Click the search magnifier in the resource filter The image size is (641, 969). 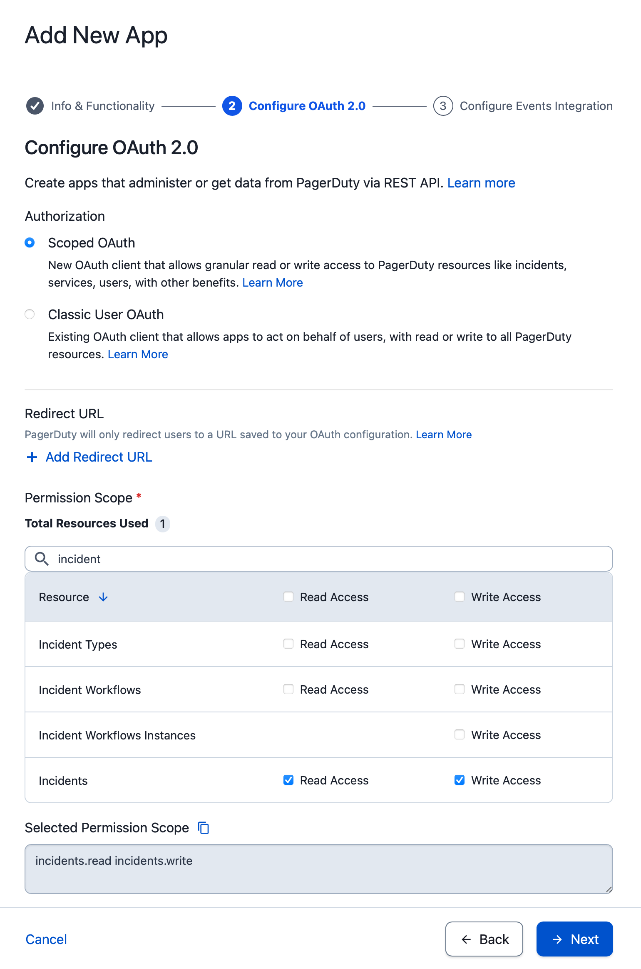coord(41,559)
